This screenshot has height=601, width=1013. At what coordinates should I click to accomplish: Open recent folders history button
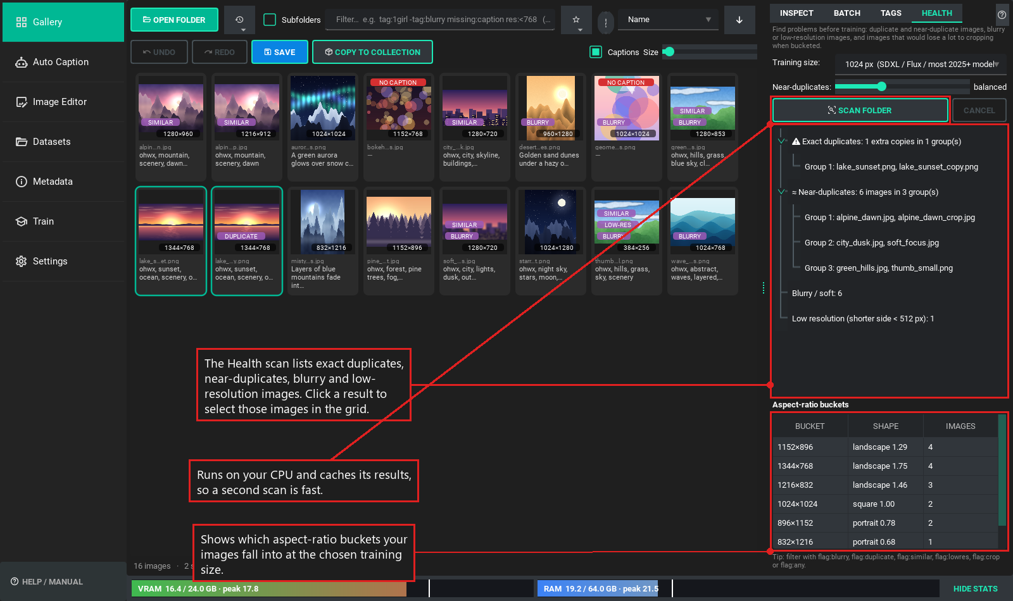pyautogui.click(x=239, y=20)
